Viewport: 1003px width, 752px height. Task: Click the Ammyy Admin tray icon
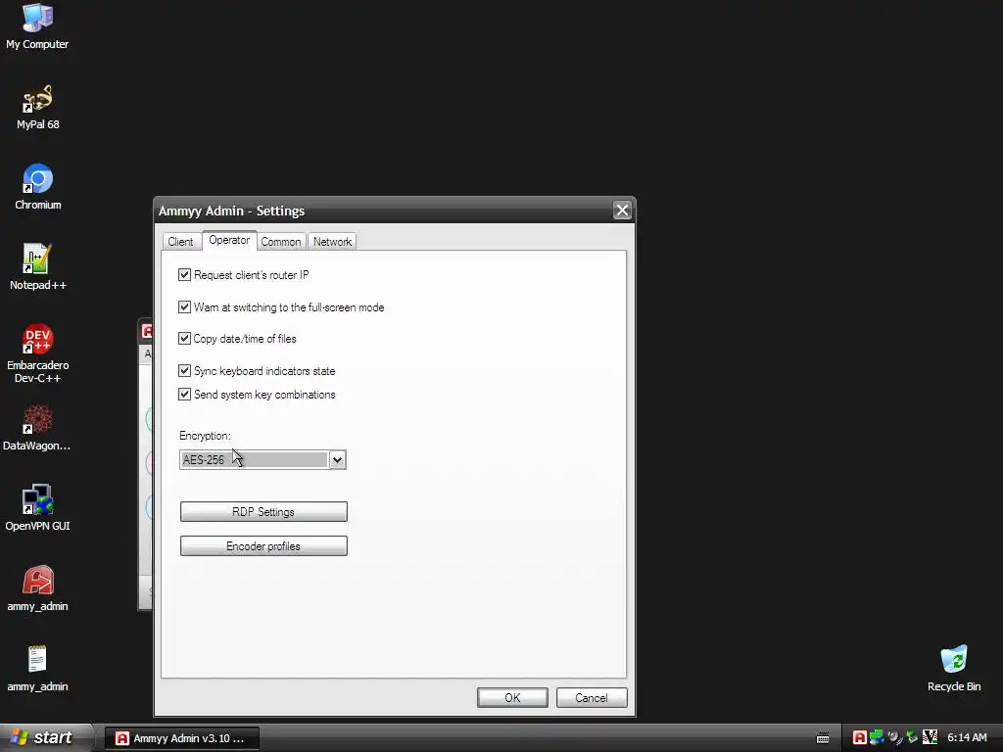[x=860, y=737]
